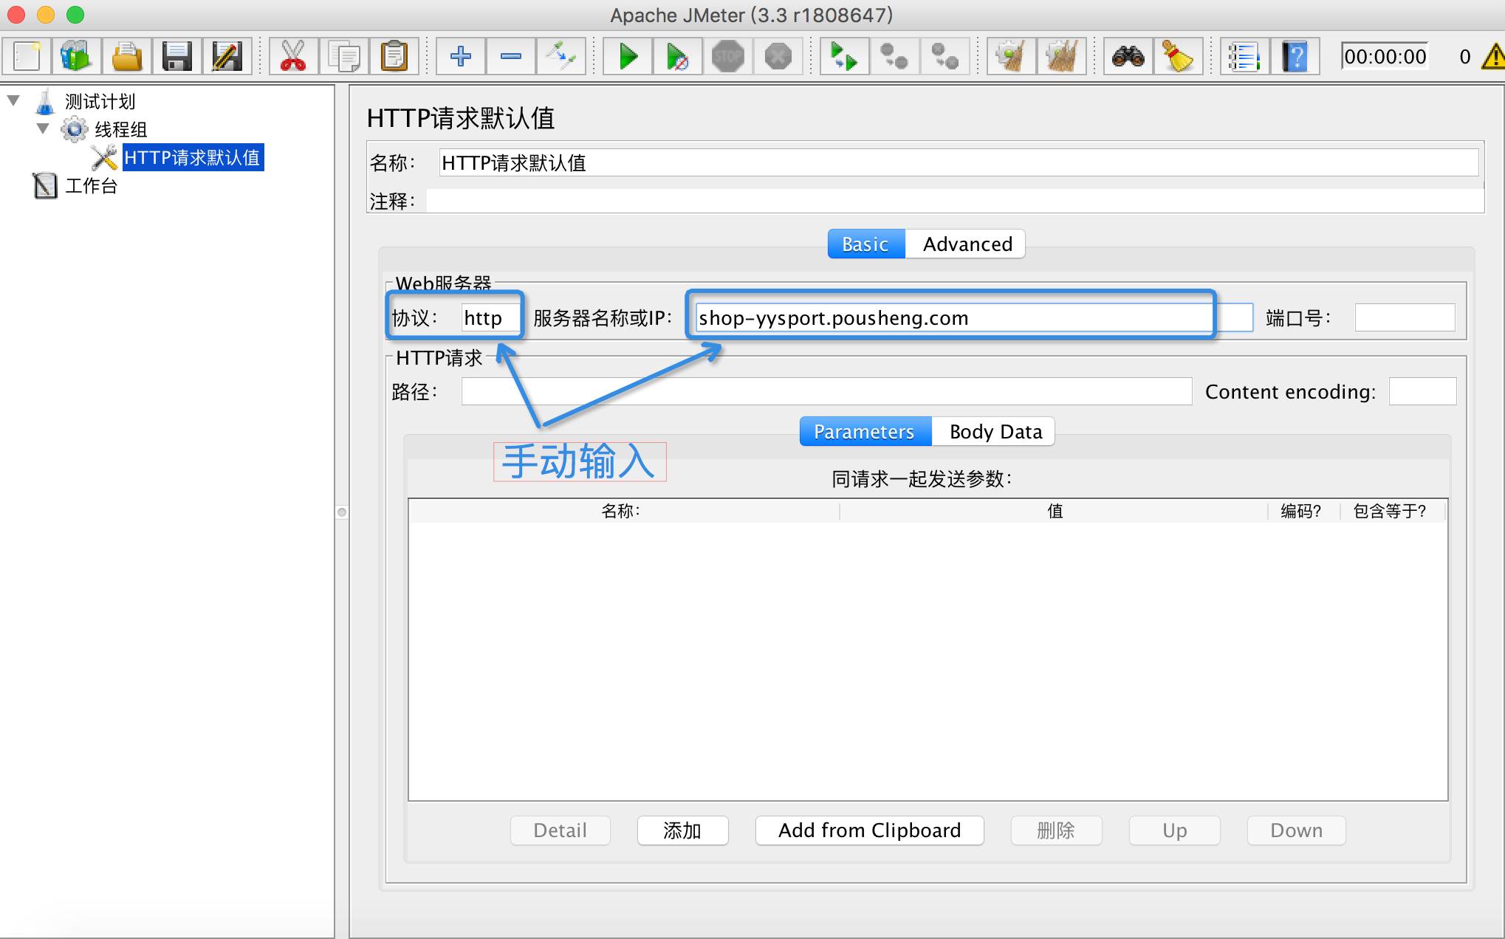Click the 添加 button in parameters
The image size is (1505, 939).
679,830
